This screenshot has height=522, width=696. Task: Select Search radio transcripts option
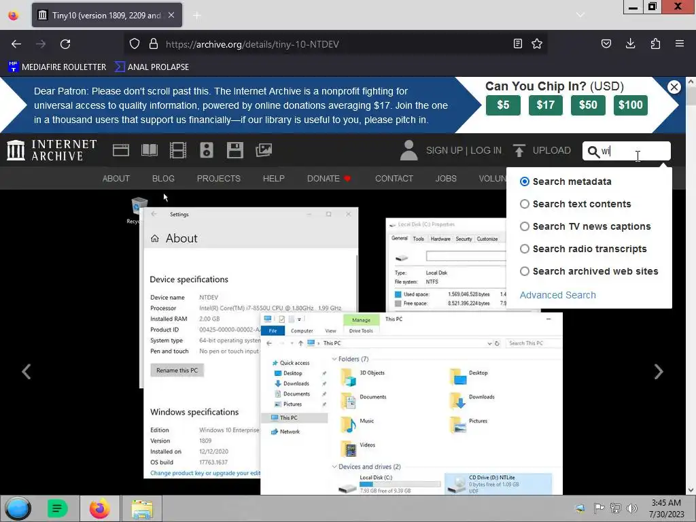(x=525, y=249)
